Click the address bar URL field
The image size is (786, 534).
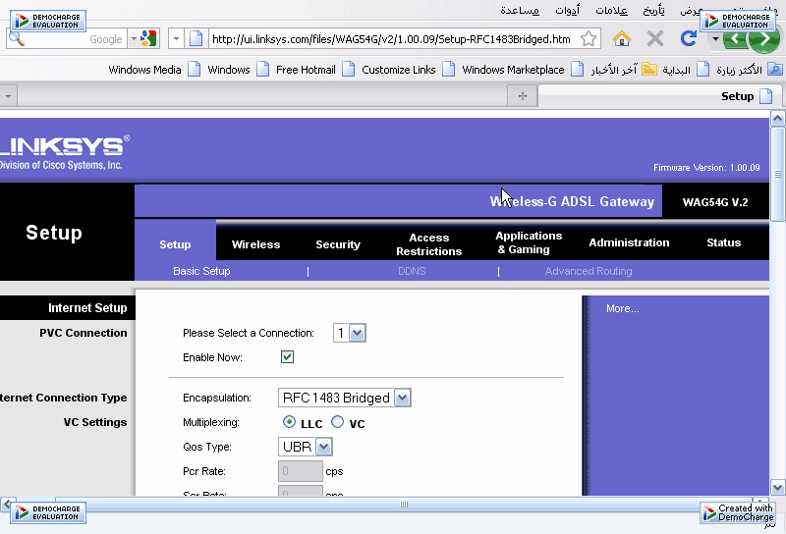pos(391,39)
